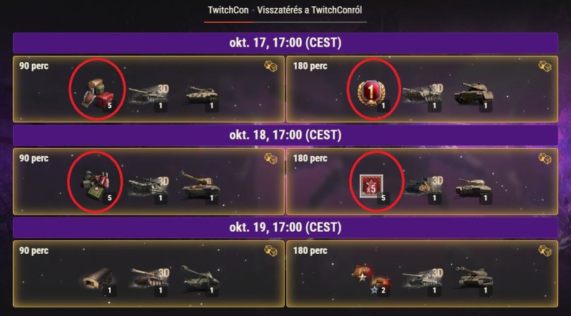
Task: Click the okt. 19, 17:00 (CEST) header
Action: click(285, 227)
